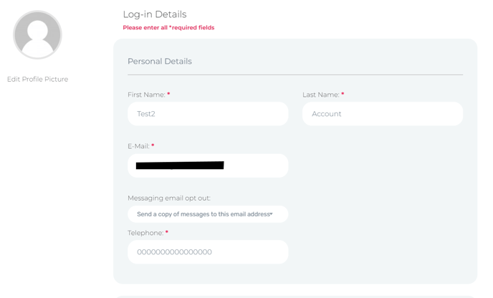Click into the Telephone number field
493x298 pixels.
tap(208, 252)
